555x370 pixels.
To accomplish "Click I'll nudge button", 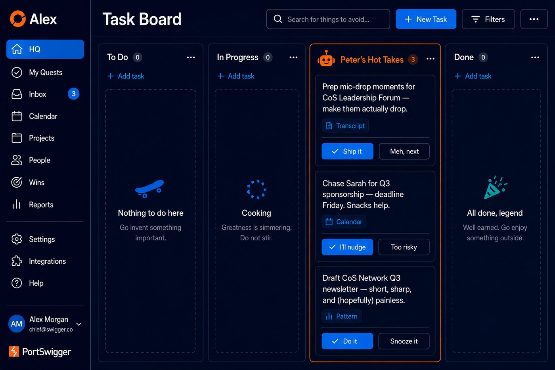I will click(x=347, y=247).
